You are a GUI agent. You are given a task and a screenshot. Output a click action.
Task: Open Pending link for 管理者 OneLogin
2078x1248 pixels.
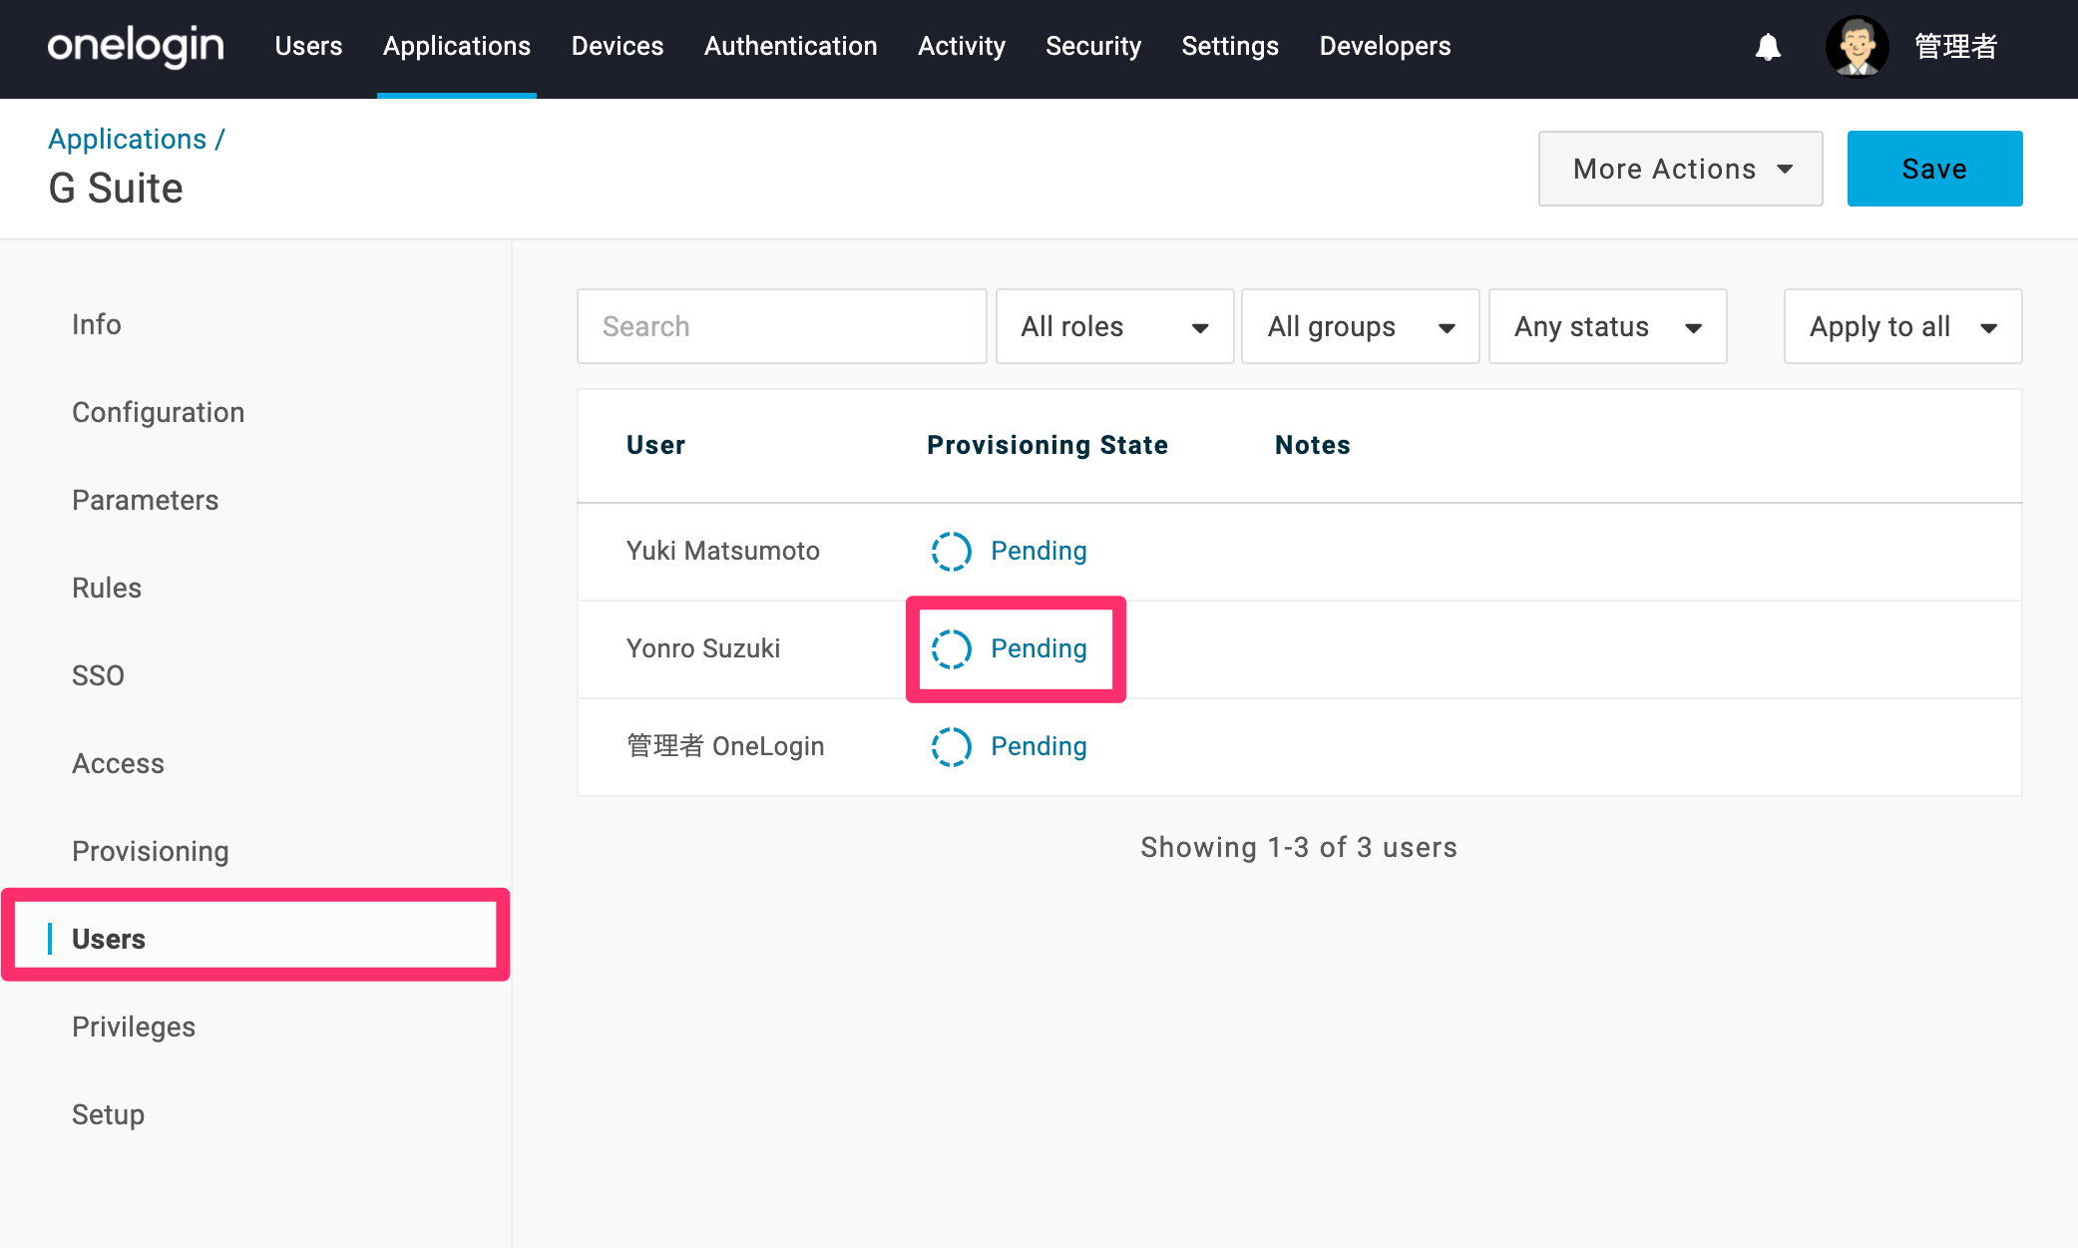pyautogui.click(x=1039, y=746)
